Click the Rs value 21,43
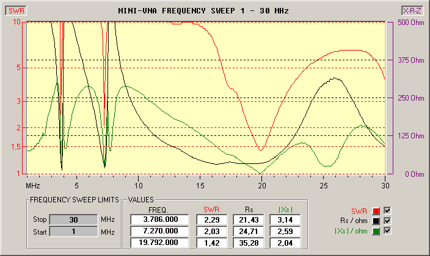Viewport: 430px width, 256px height. [x=249, y=219]
